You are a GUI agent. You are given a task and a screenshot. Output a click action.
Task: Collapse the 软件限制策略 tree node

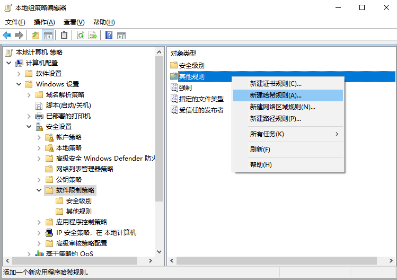tap(39, 190)
